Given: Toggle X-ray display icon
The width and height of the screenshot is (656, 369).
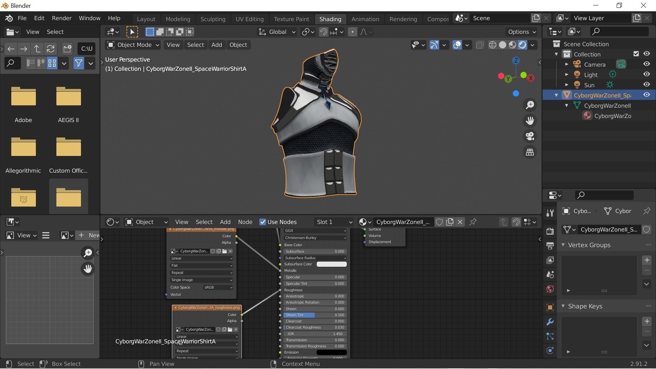Looking at the screenshot, I should [480, 45].
